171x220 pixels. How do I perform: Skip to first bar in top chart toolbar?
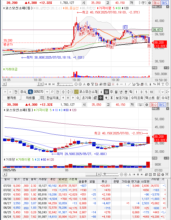pos(45,84)
